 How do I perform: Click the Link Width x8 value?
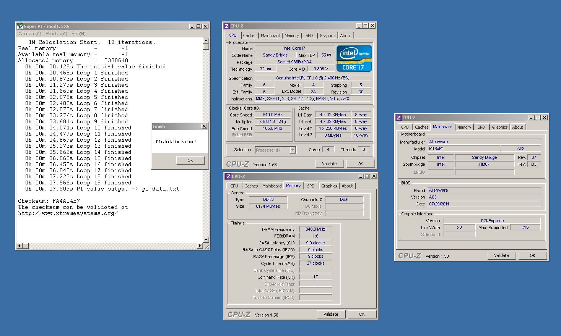click(x=459, y=227)
